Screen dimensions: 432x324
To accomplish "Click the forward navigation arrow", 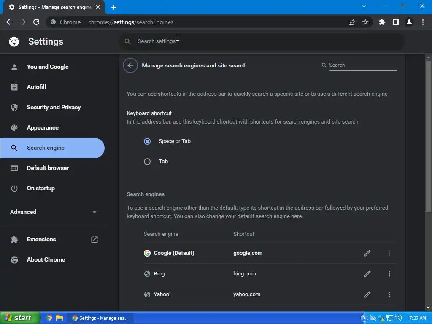I will click(x=23, y=22).
